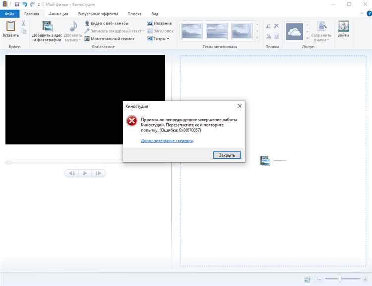
Task: Click the Undo arrow icon
Action: [x=25, y=4]
